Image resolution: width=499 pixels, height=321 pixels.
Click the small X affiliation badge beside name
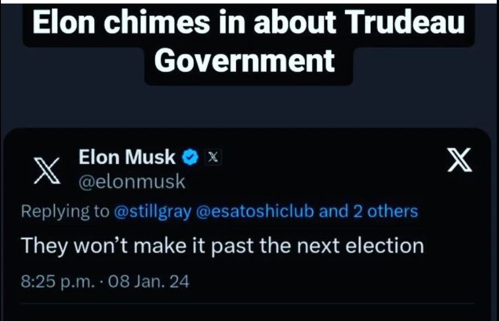213,157
